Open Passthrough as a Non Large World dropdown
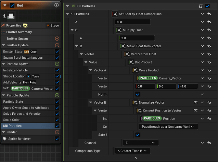The height and width of the screenshot is (162, 218). click(x=169, y=127)
